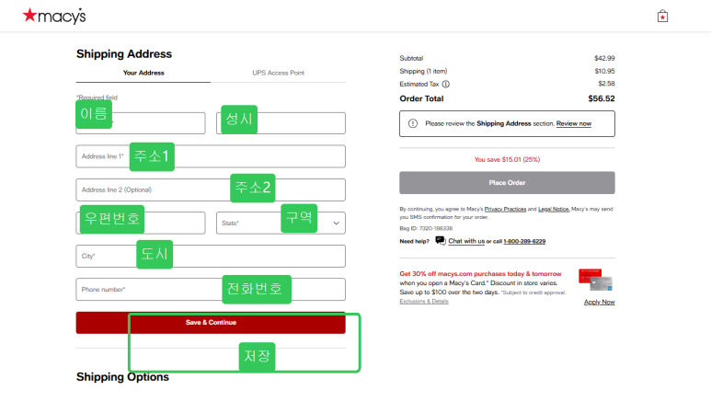Open the shopping bag icon
This screenshot has height=413, width=711.
click(661, 16)
